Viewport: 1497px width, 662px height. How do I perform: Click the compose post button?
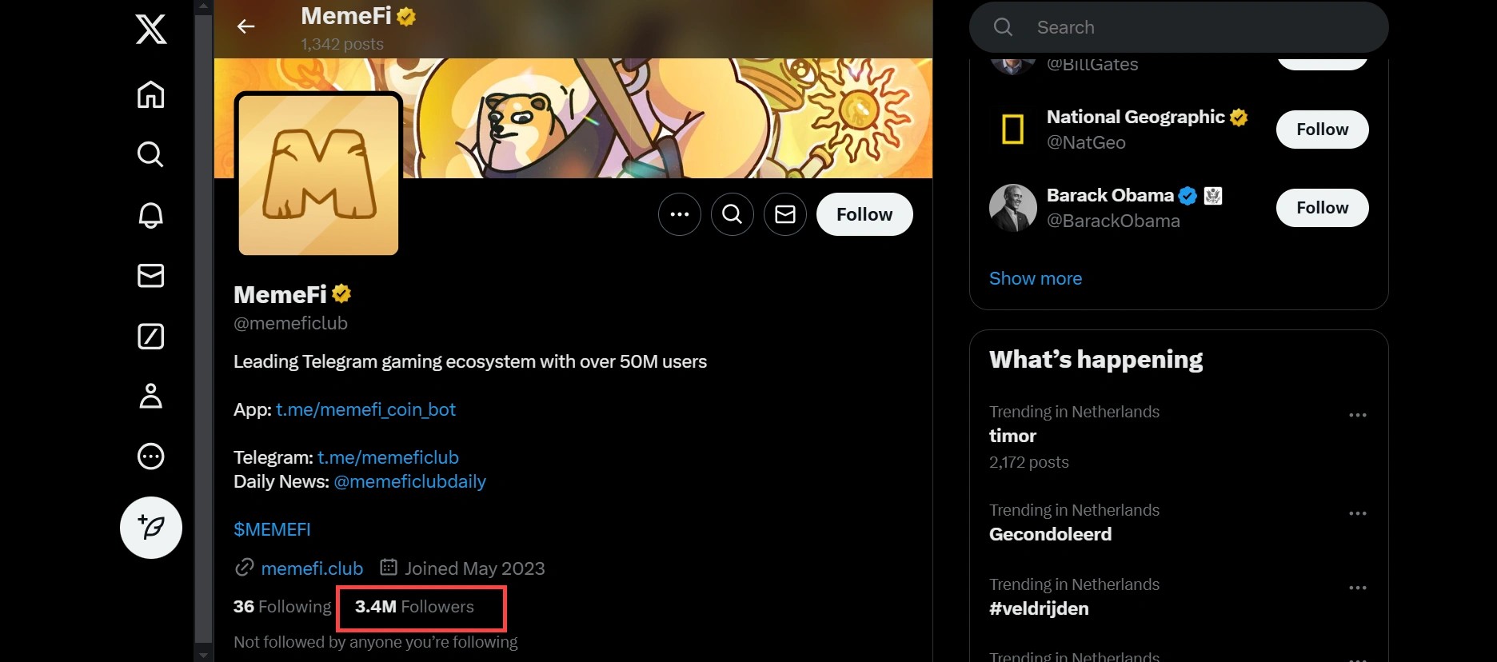pyautogui.click(x=151, y=528)
